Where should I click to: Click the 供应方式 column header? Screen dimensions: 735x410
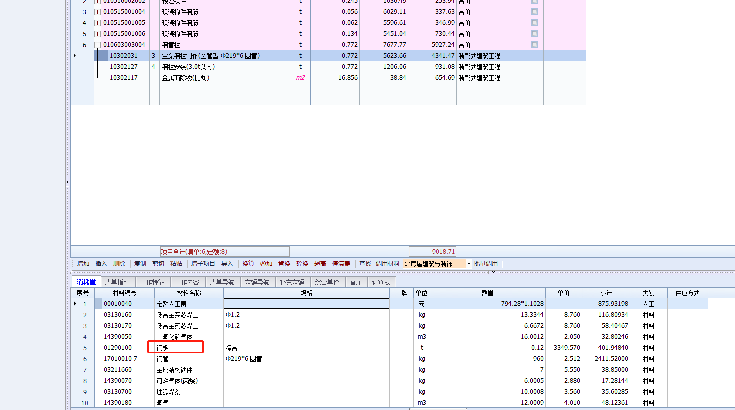(x=688, y=293)
